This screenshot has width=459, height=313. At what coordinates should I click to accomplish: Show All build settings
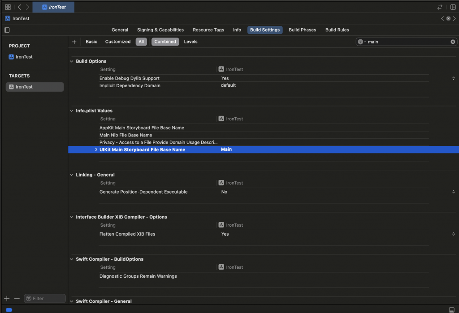click(141, 42)
